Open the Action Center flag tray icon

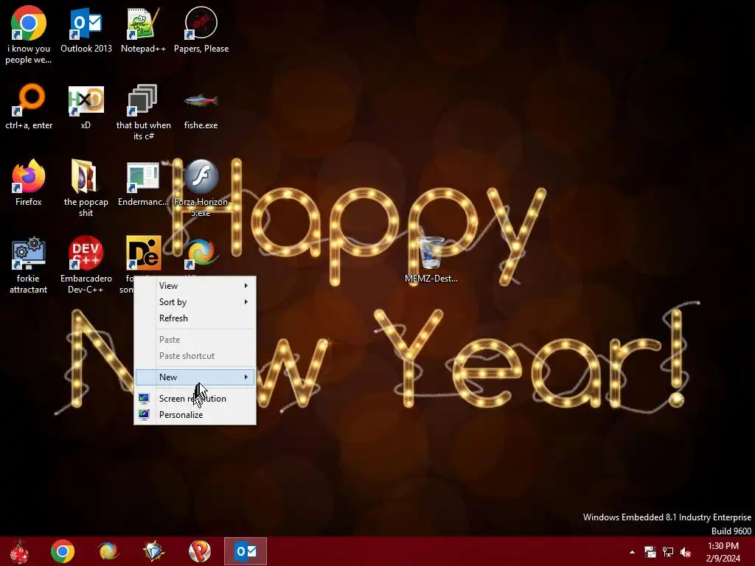650,552
